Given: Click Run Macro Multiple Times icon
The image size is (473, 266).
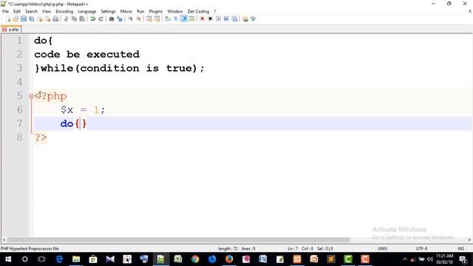Looking at the screenshot, I should pyautogui.click(x=226, y=19).
